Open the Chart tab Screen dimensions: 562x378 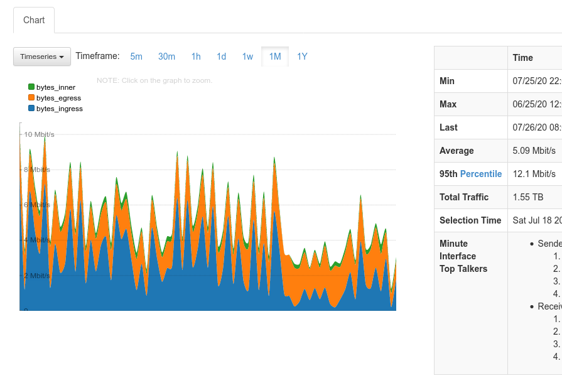click(34, 20)
